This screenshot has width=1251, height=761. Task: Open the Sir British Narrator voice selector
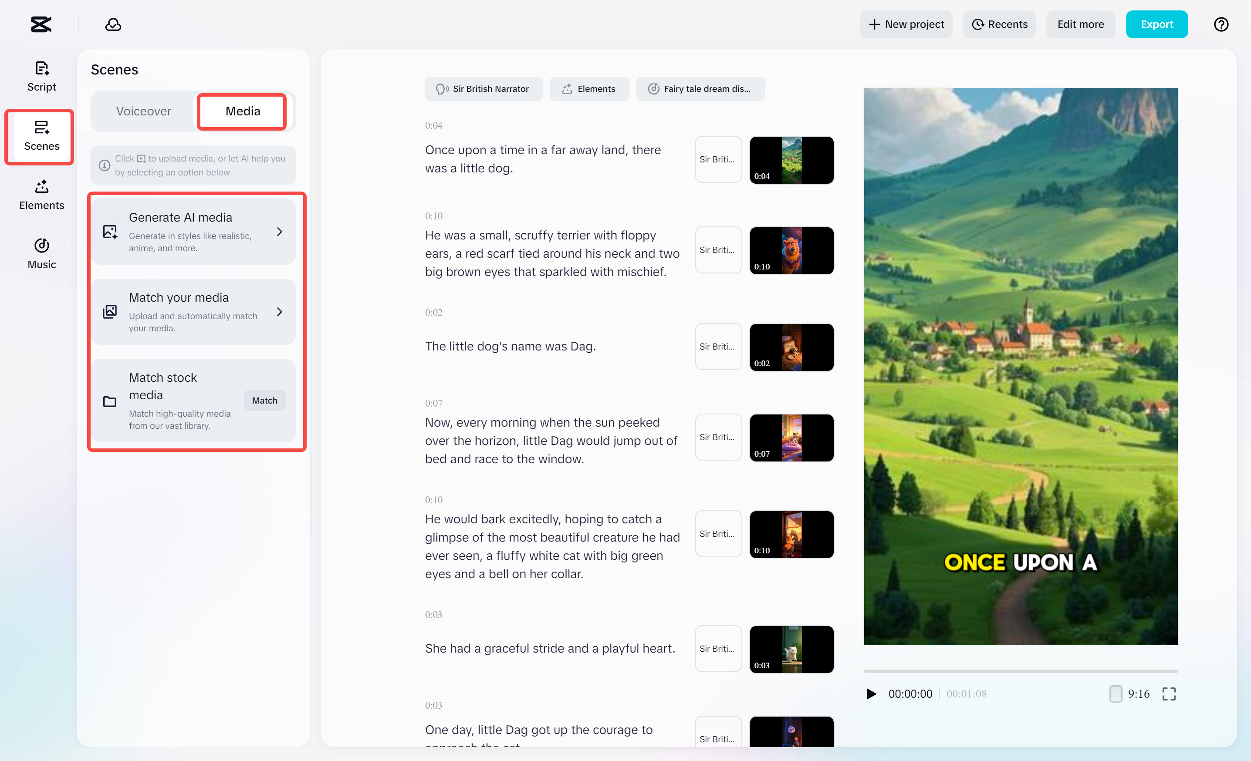[483, 88]
